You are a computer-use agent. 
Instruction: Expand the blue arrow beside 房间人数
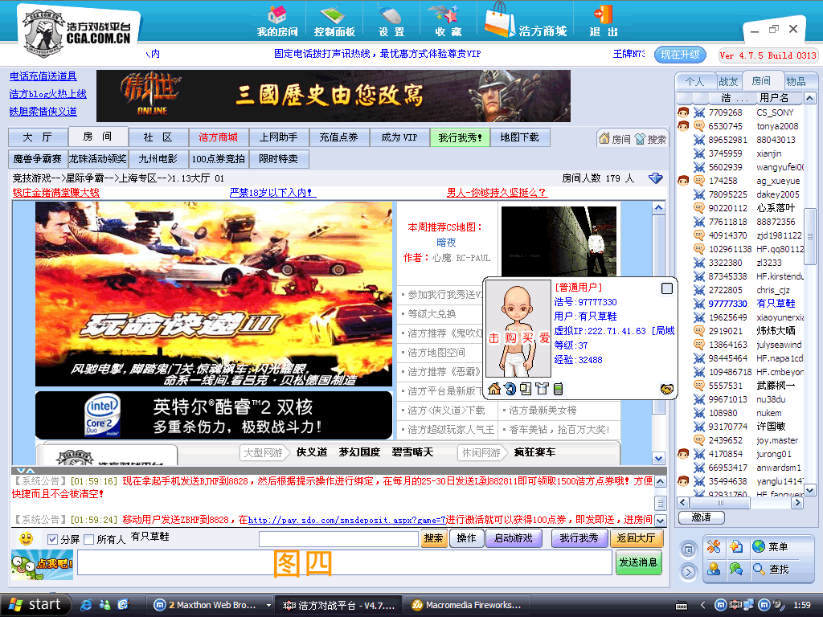pos(656,178)
